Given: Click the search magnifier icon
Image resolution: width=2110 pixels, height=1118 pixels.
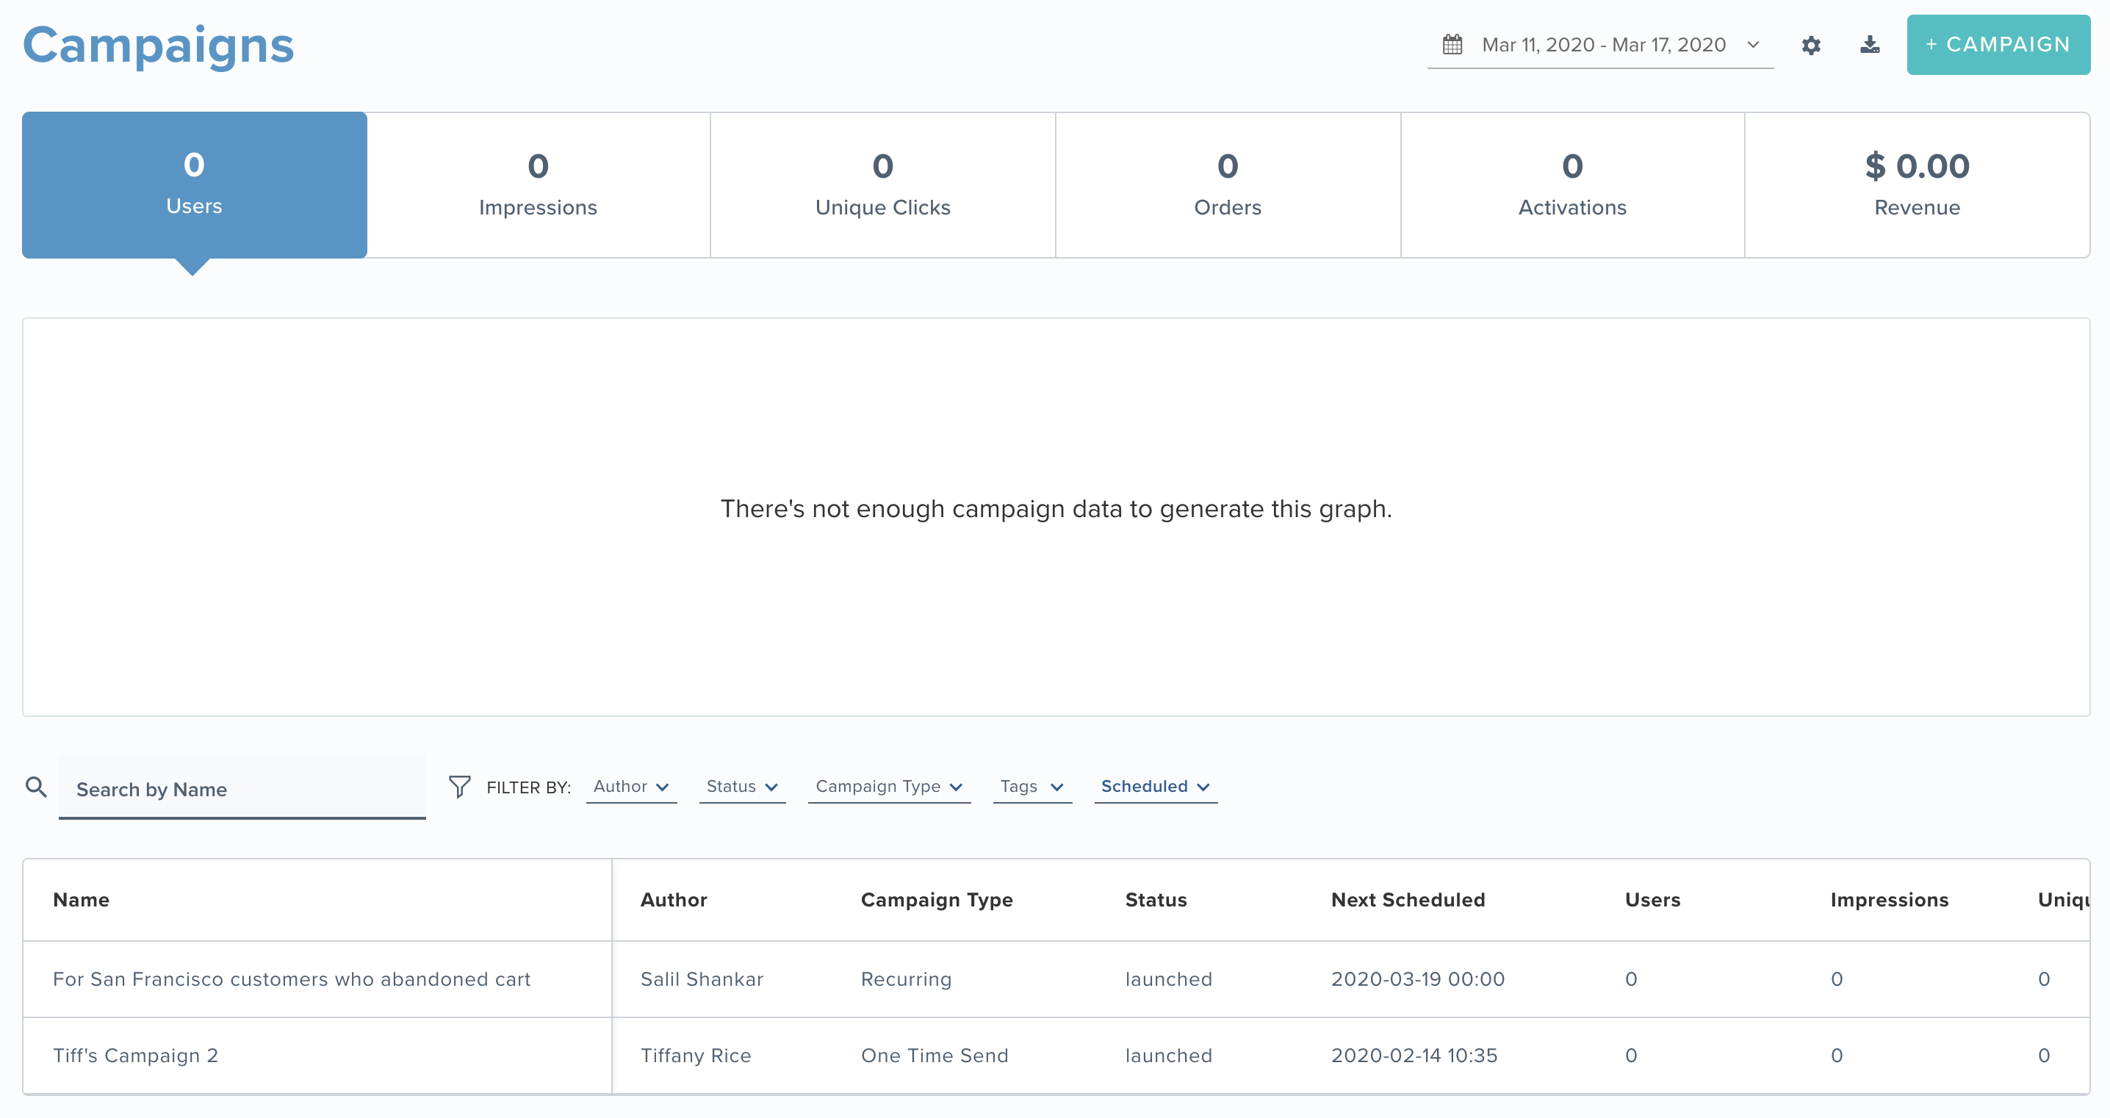Looking at the screenshot, I should [x=36, y=787].
